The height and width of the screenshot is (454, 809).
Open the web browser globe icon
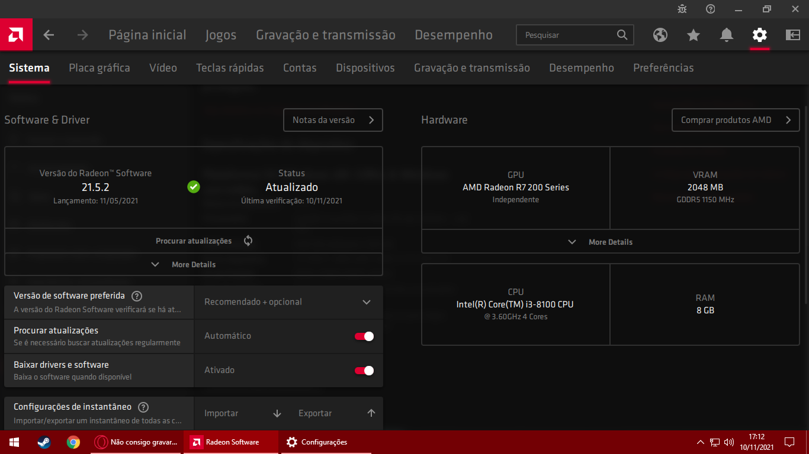[660, 35]
